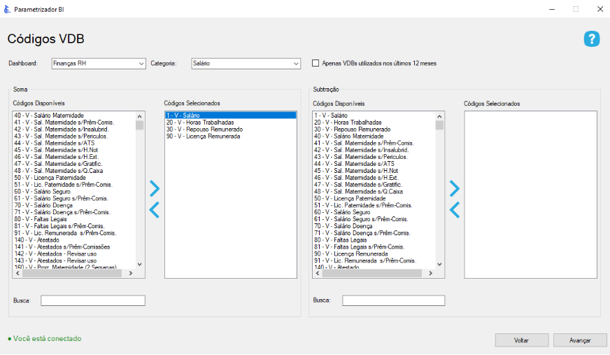This screenshot has height=355, width=610.
Task: Choose 90 - V - Licença Remunerada in selected codes
Action: coord(203,137)
